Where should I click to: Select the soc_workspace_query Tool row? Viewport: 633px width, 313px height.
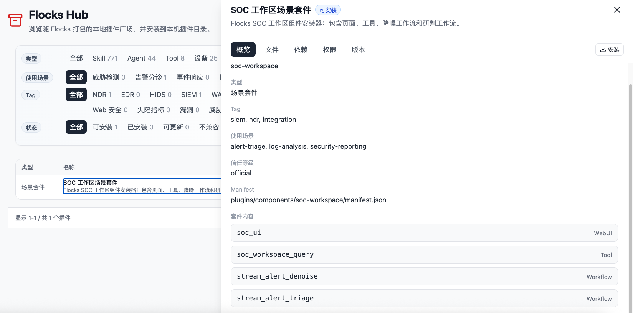click(424, 254)
